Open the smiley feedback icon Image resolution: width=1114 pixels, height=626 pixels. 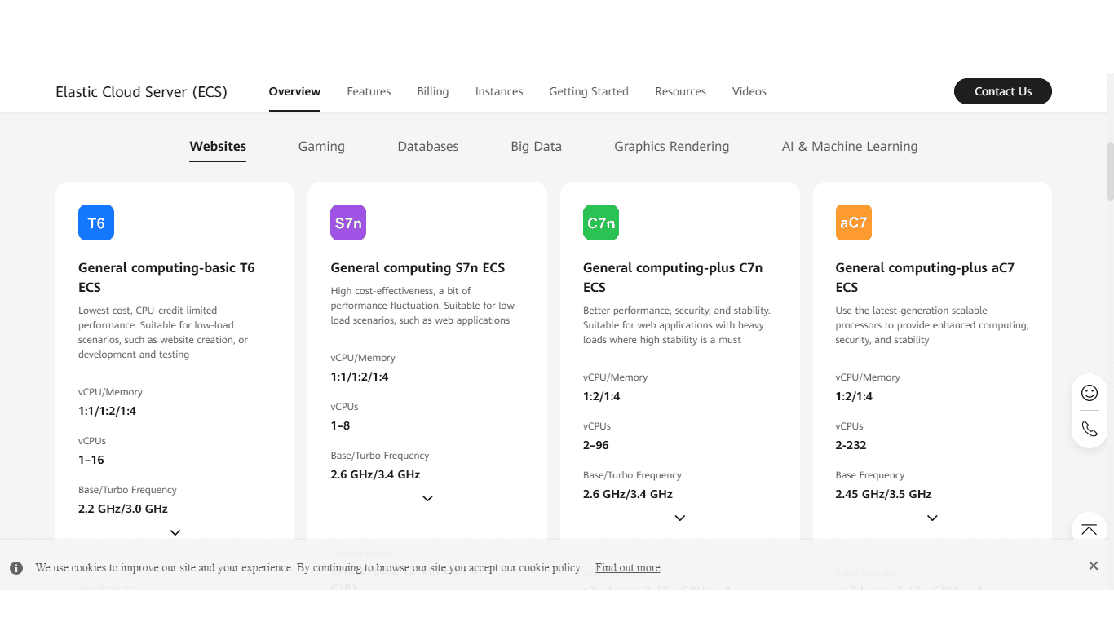1090,393
